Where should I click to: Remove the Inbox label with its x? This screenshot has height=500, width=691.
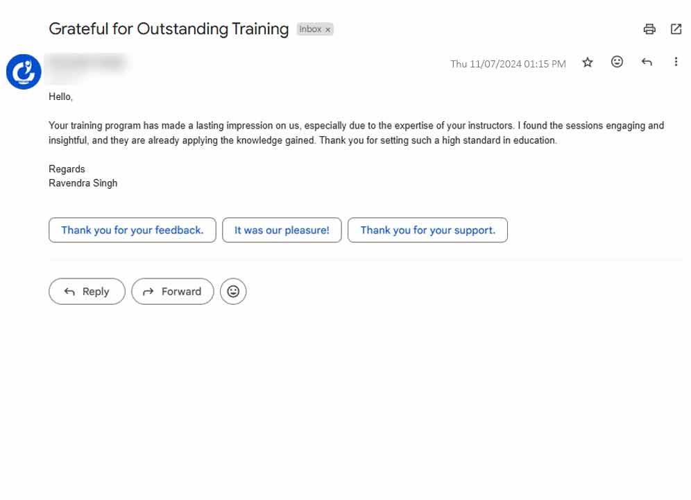coord(328,30)
